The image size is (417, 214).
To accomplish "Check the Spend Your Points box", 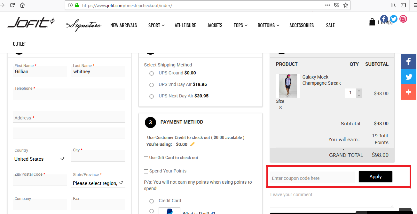I will [x=146, y=171].
